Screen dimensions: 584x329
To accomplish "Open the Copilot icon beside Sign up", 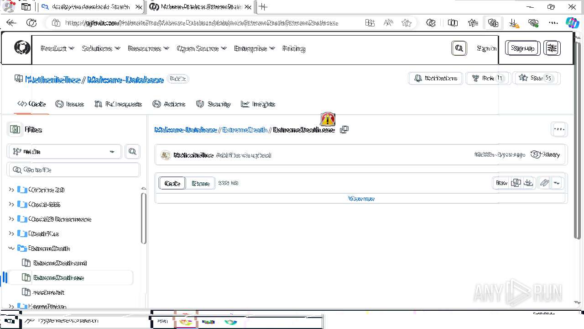I will point(552,48).
